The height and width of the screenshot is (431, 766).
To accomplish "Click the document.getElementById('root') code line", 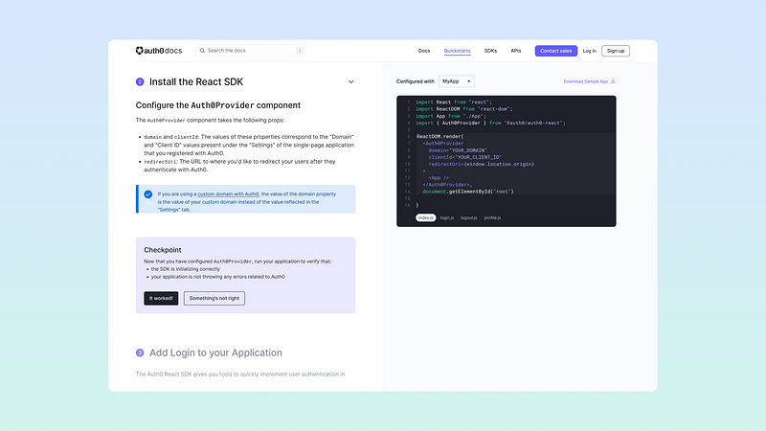I will click(x=467, y=192).
